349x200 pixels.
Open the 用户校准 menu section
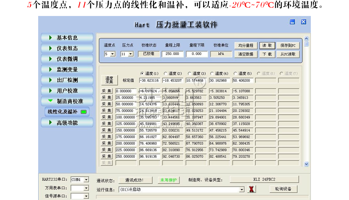67,91
